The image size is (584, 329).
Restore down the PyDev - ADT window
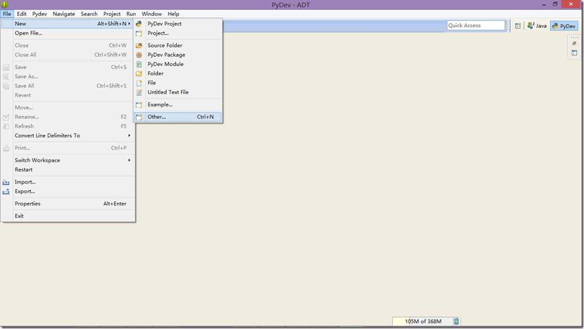pyautogui.click(x=555, y=4)
